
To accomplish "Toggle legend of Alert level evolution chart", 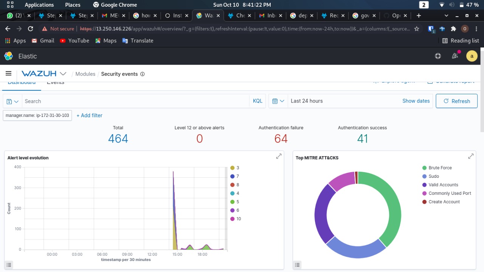I will [9, 264].
